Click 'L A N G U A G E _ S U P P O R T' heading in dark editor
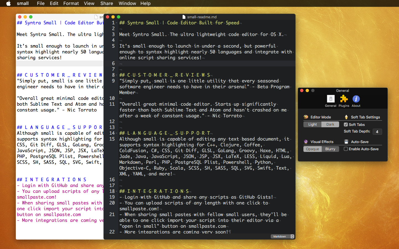This screenshot has width=399, height=249. [x=169, y=133]
